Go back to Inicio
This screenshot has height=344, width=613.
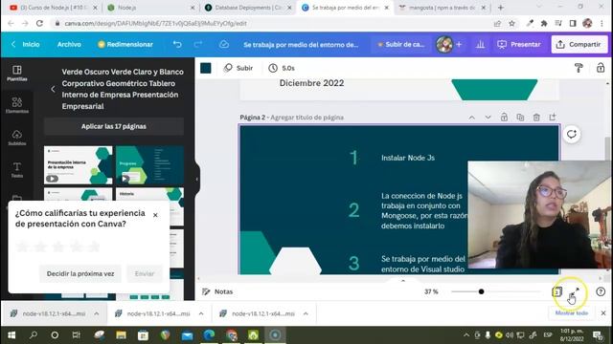coord(26,45)
